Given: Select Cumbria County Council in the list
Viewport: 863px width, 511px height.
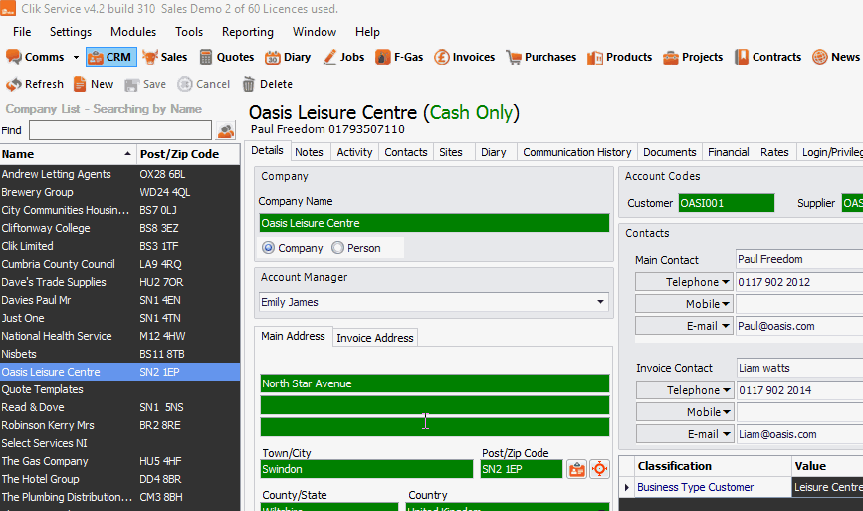Looking at the screenshot, I should pos(120,264).
